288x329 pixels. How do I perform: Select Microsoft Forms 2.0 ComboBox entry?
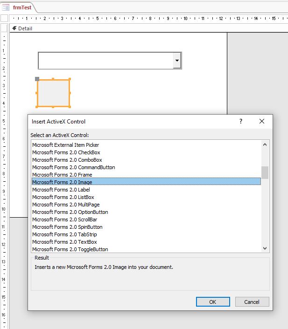[146, 160]
